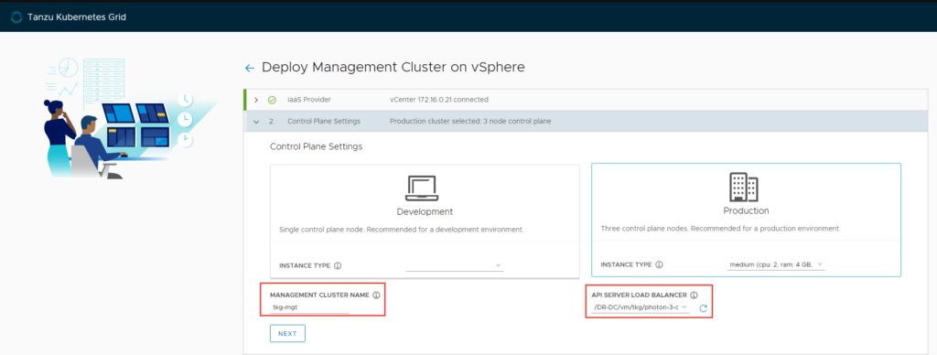Image resolution: width=937 pixels, height=355 pixels.
Task: Click the Control Plane Settings step label
Action: pyautogui.click(x=324, y=122)
